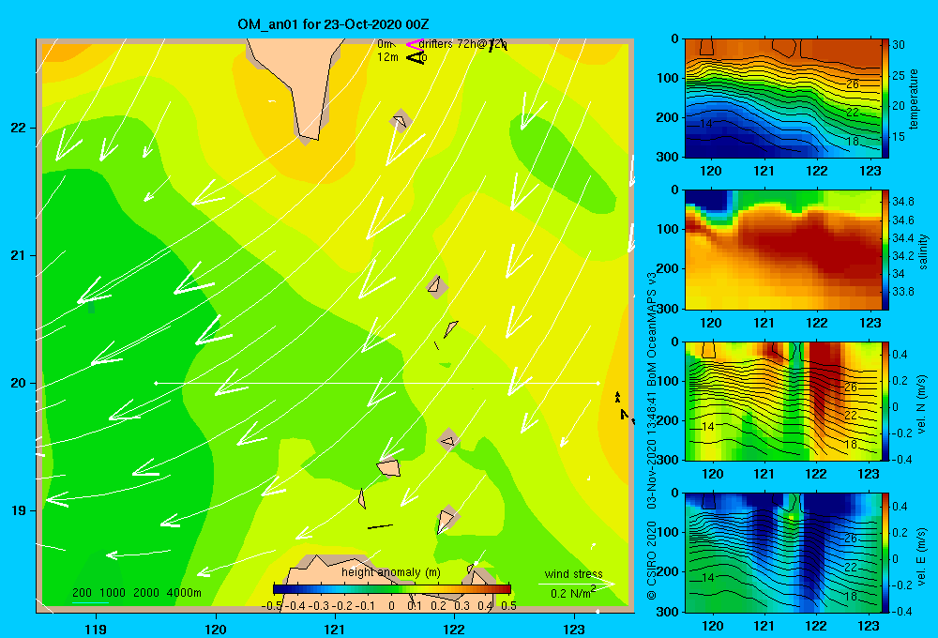The width and height of the screenshot is (938, 638).
Task: Open the salinity cross-section panel
Action: (x=782, y=250)
